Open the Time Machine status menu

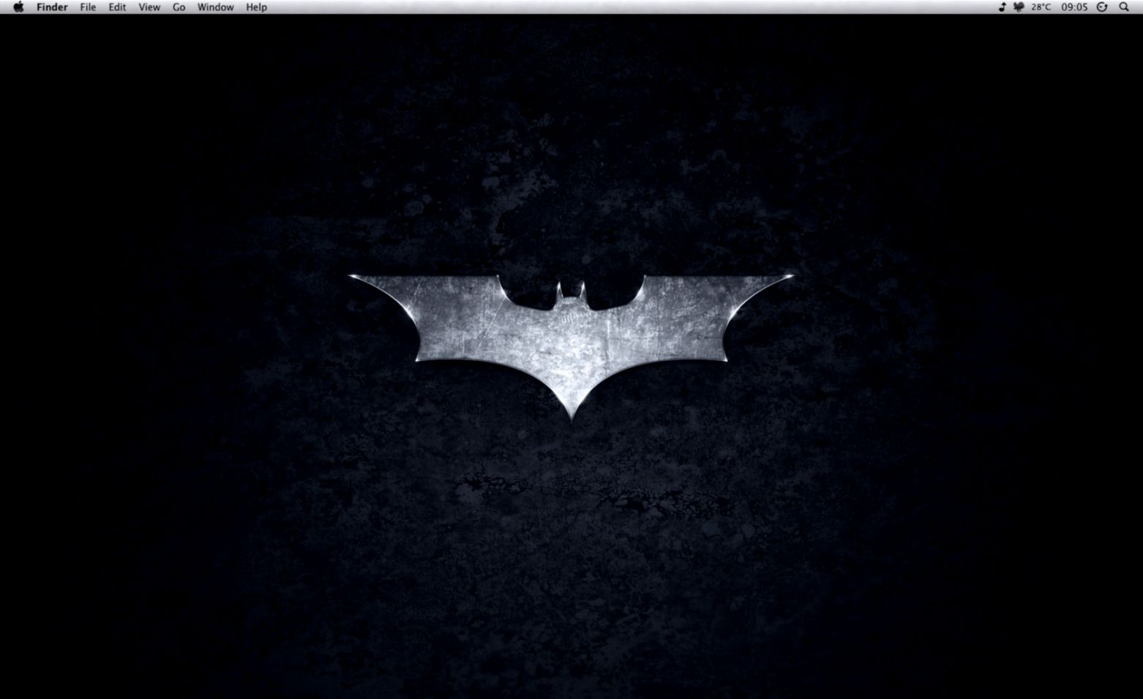click(1102, 7)
